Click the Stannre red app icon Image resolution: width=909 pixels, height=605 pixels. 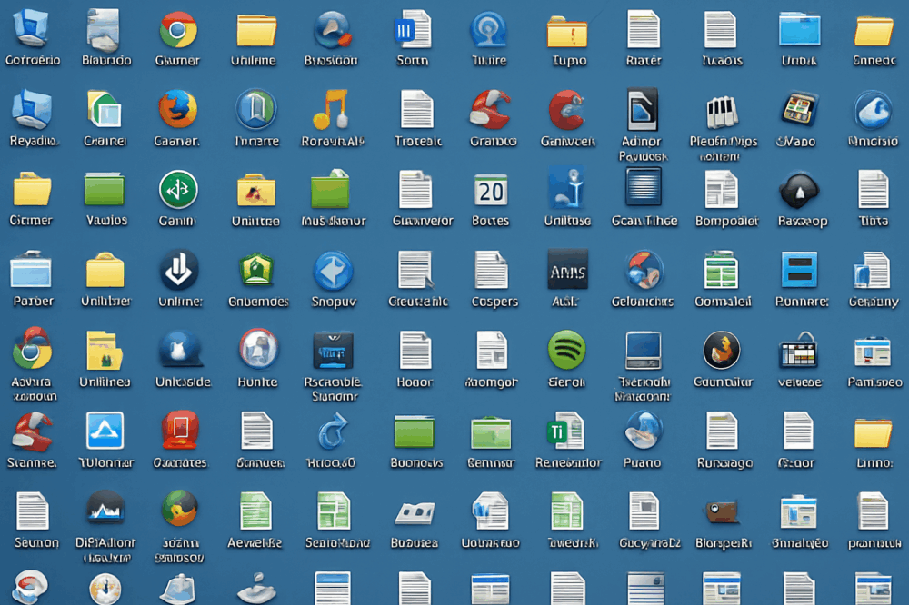(x=32, y=431)
